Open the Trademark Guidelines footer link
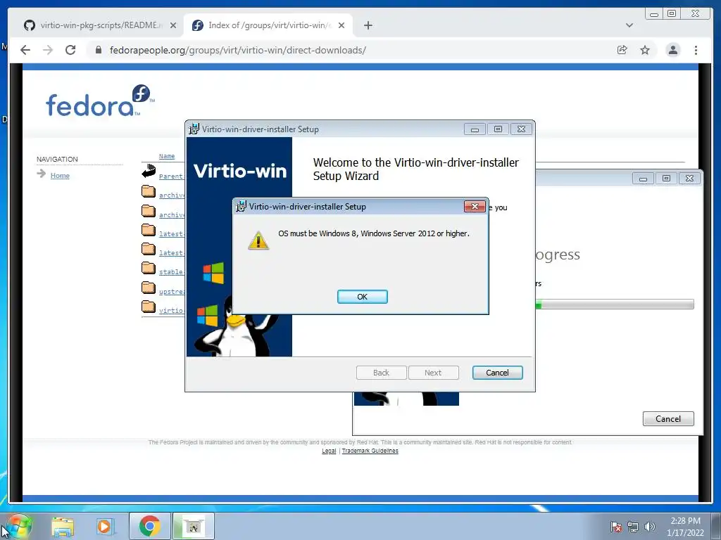Screen dimensions: 721x540 point(370,451)
